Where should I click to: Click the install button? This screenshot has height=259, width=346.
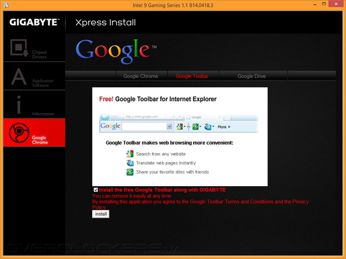(101, 214)
